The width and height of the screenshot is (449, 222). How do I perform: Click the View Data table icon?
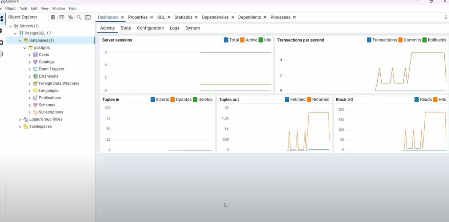[62, 17]
